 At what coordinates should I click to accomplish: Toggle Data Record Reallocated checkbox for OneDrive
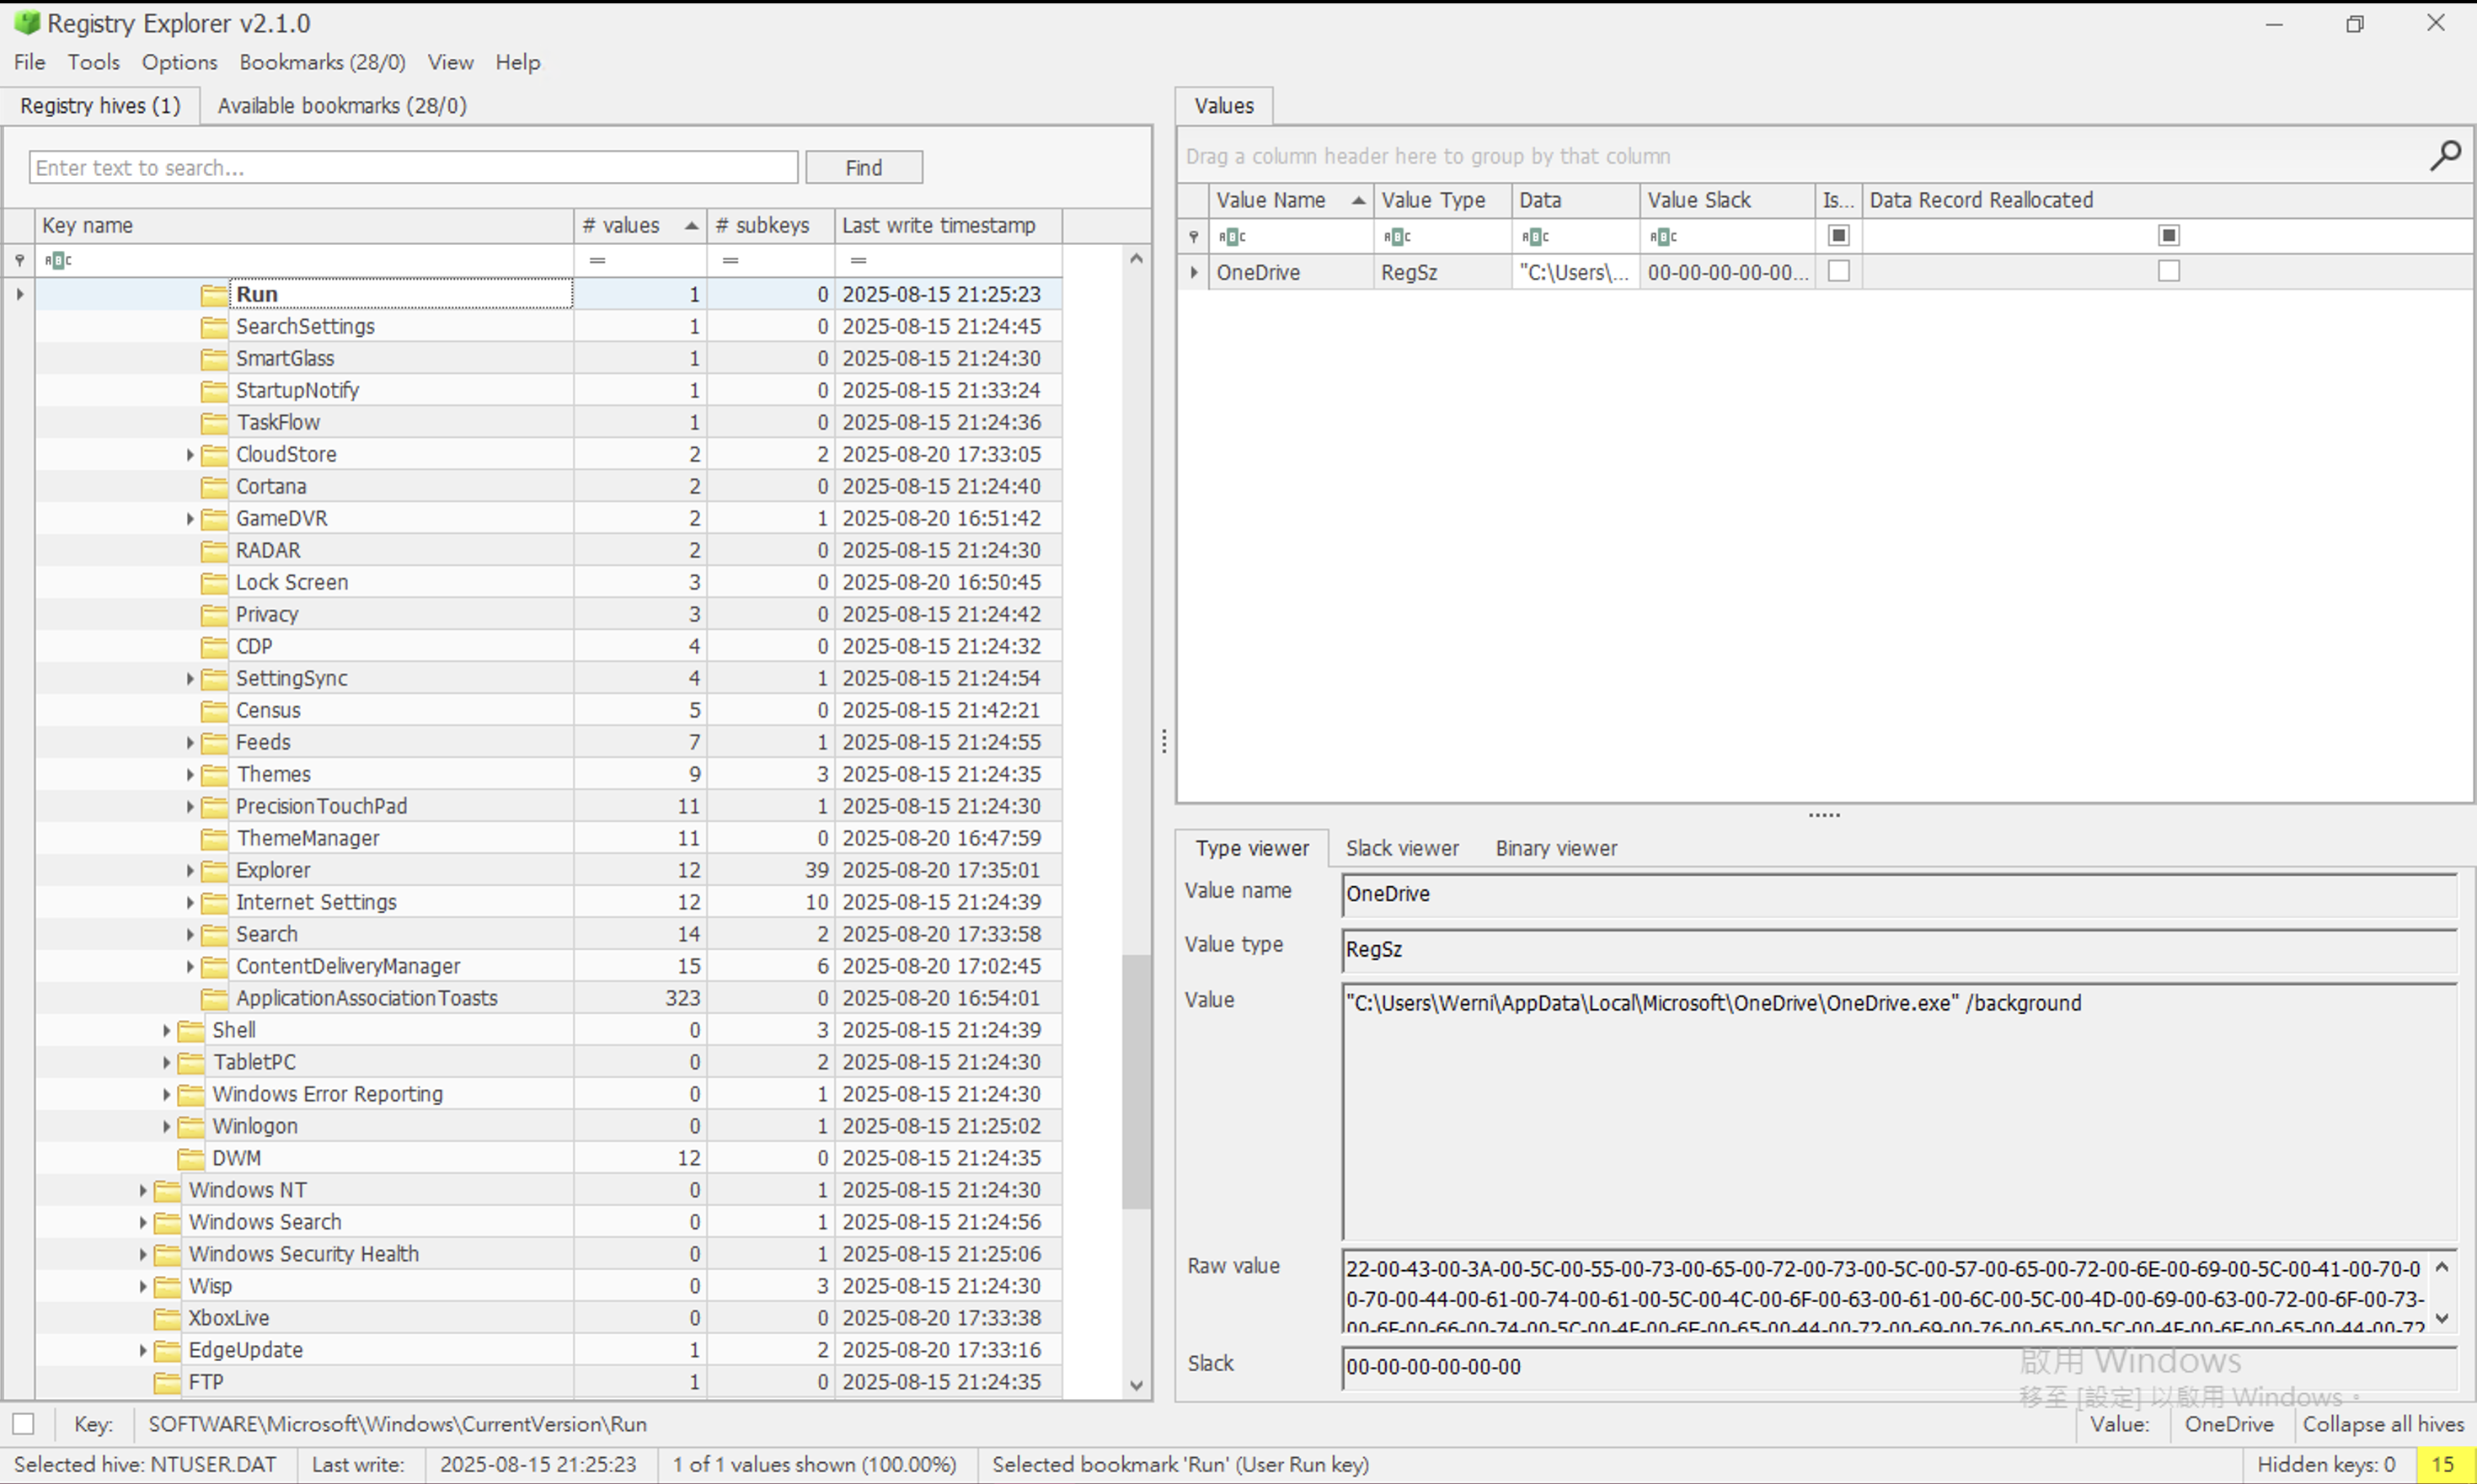2168,271
